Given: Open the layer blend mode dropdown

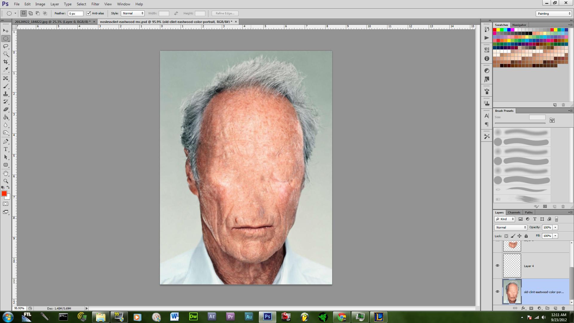Looking at the screenshot, I should point(511,227).
